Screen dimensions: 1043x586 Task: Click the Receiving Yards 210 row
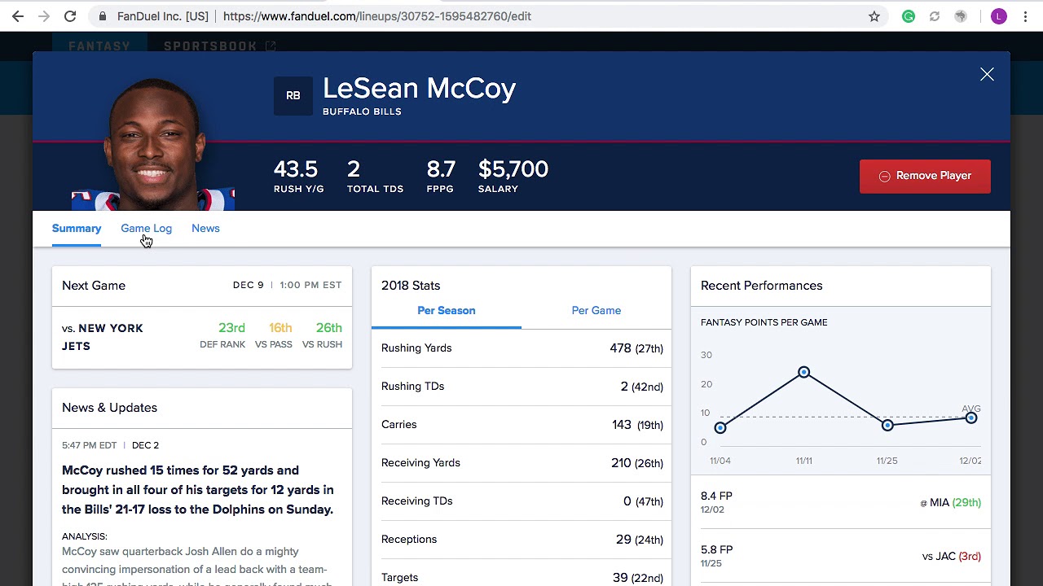(x=521, y=463)
